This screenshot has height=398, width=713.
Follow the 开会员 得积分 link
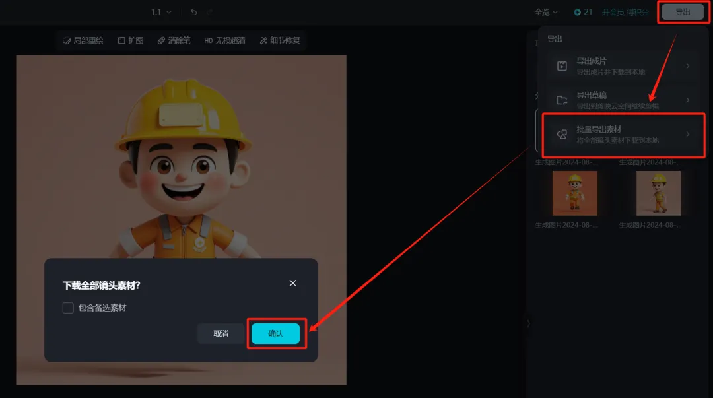[x=625, y=12]
